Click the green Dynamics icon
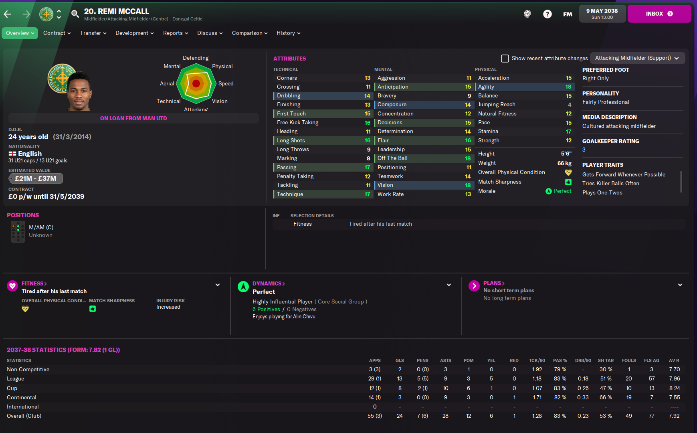This screenshot has height=433, width=697. (x=243, y=286)
